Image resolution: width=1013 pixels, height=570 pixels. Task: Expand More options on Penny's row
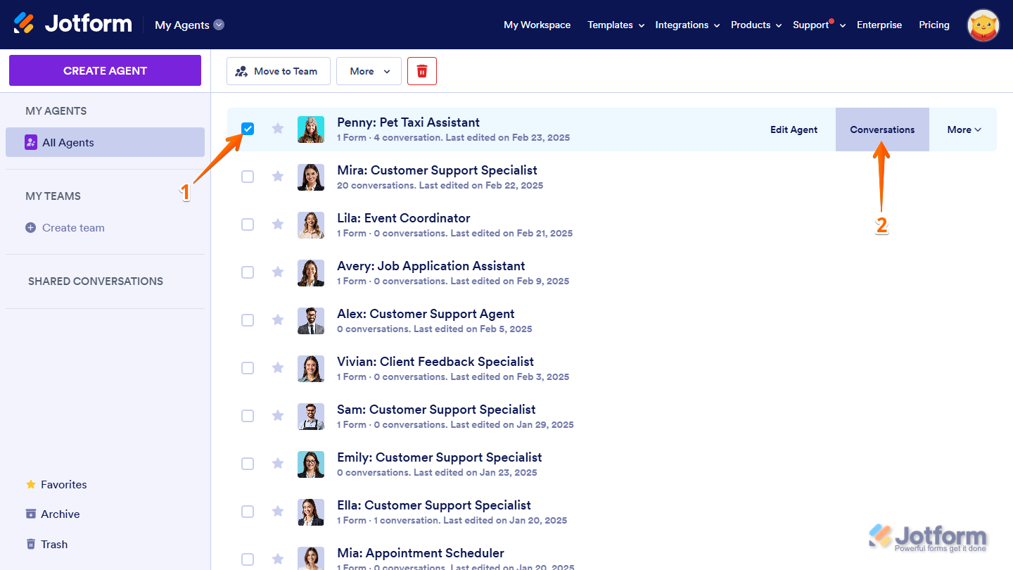tap(963, 129)
